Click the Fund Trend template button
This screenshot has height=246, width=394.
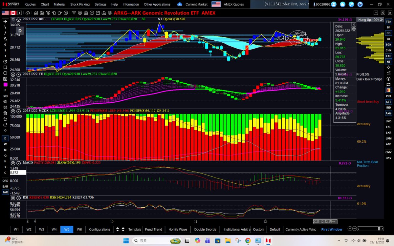[x=153, y=229]
